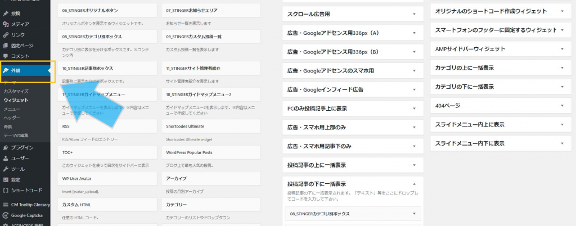Open the プラグイン plugin icon
The image size is (576, 226).
click(6, 148)
